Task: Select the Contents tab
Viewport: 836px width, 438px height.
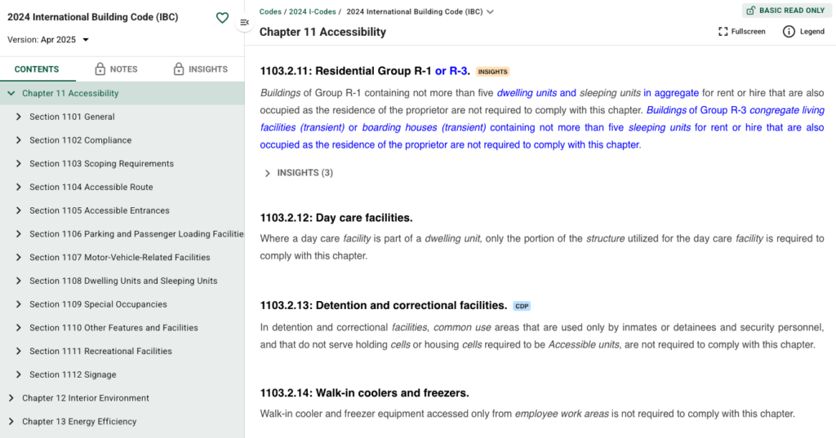Action: point(37,69)
